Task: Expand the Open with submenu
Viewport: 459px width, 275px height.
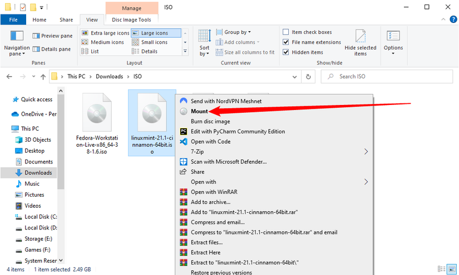Action: [366, 182]
